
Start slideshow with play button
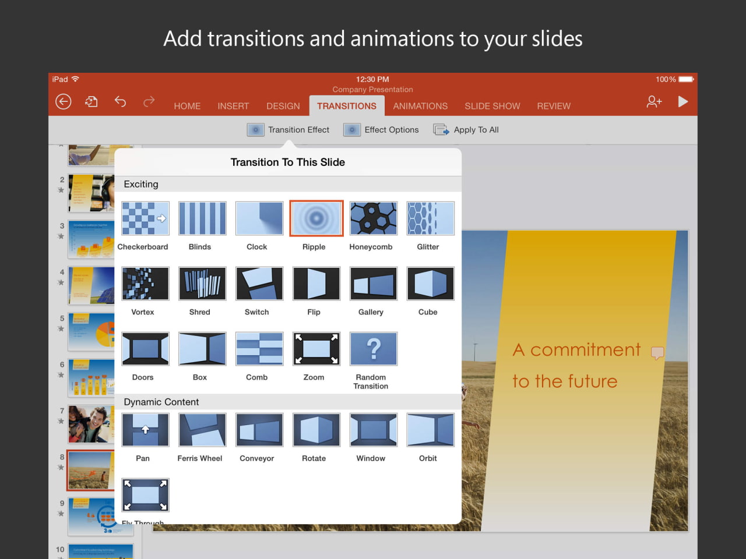pyautogui.click(x=683, y=102)
